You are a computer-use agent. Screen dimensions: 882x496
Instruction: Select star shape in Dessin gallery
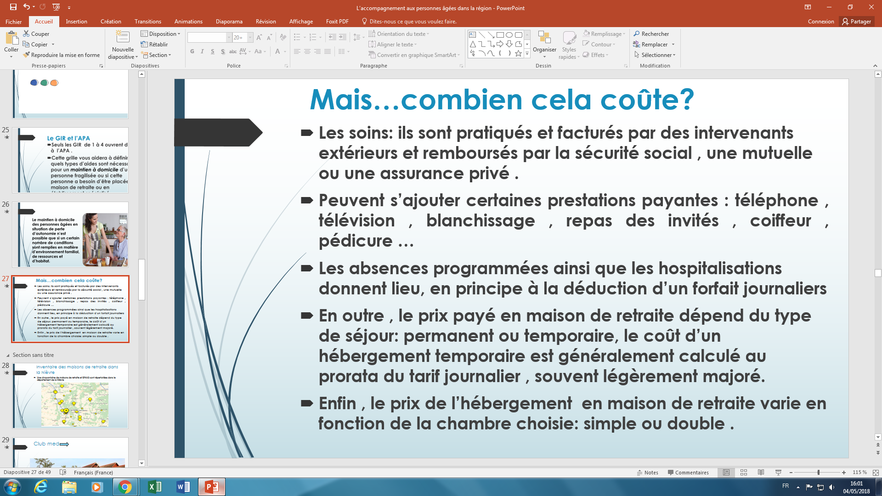point(519,53)
